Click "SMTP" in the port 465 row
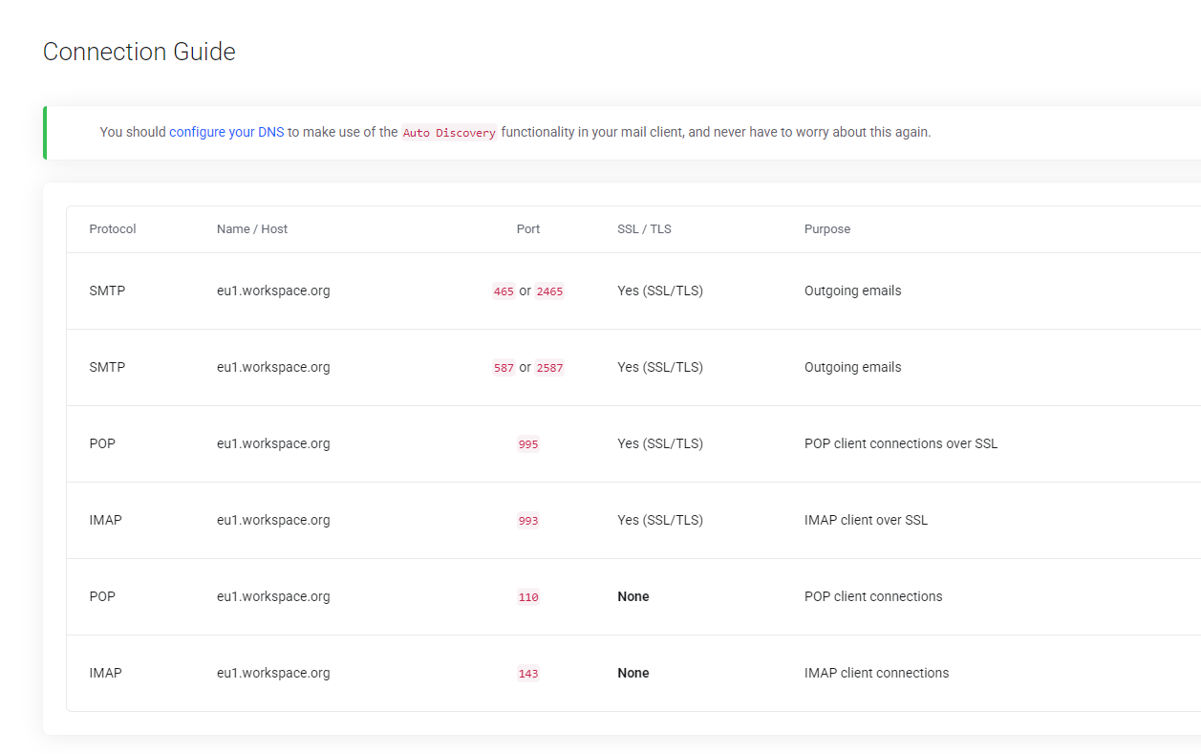Viewport: 1201px width, 754px height. (x=107, y=291)
